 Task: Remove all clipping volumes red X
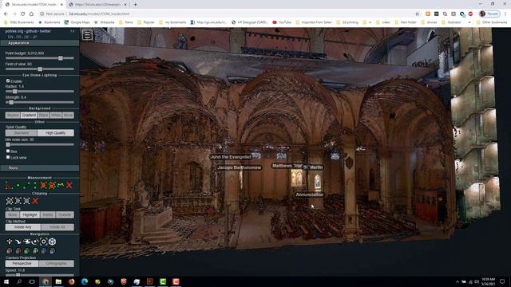[35, 201]
